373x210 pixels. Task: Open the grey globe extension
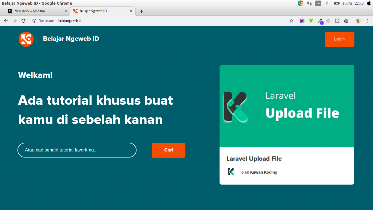[x=328, y=21]
